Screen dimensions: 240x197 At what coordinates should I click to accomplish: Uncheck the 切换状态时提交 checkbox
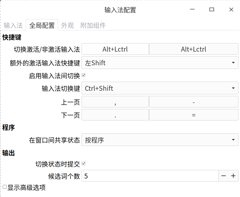click(x=84, y=164)
